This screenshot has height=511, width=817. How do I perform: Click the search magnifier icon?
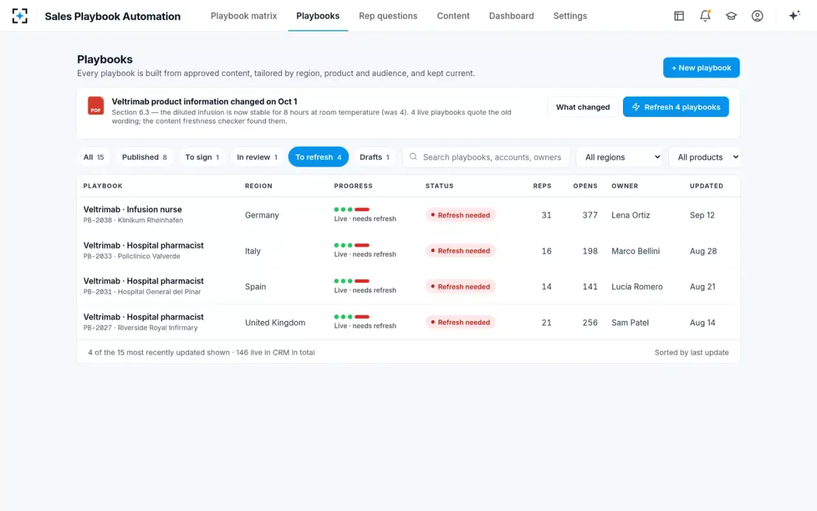point(413,156)
